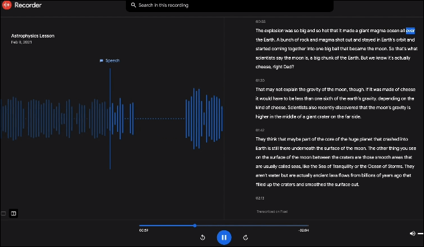Image resolution: width=424 pixels, height=247 pixels.
Task: Adjust the volume slider beside the speaker
Action: click(421, 234)
